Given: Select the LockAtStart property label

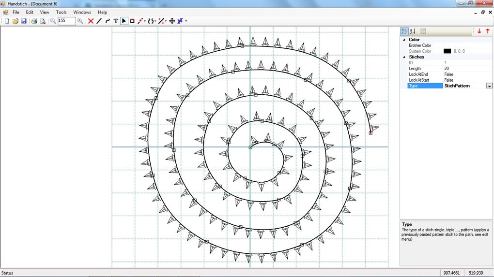Looking at the screenshot, I should point(419,80).
